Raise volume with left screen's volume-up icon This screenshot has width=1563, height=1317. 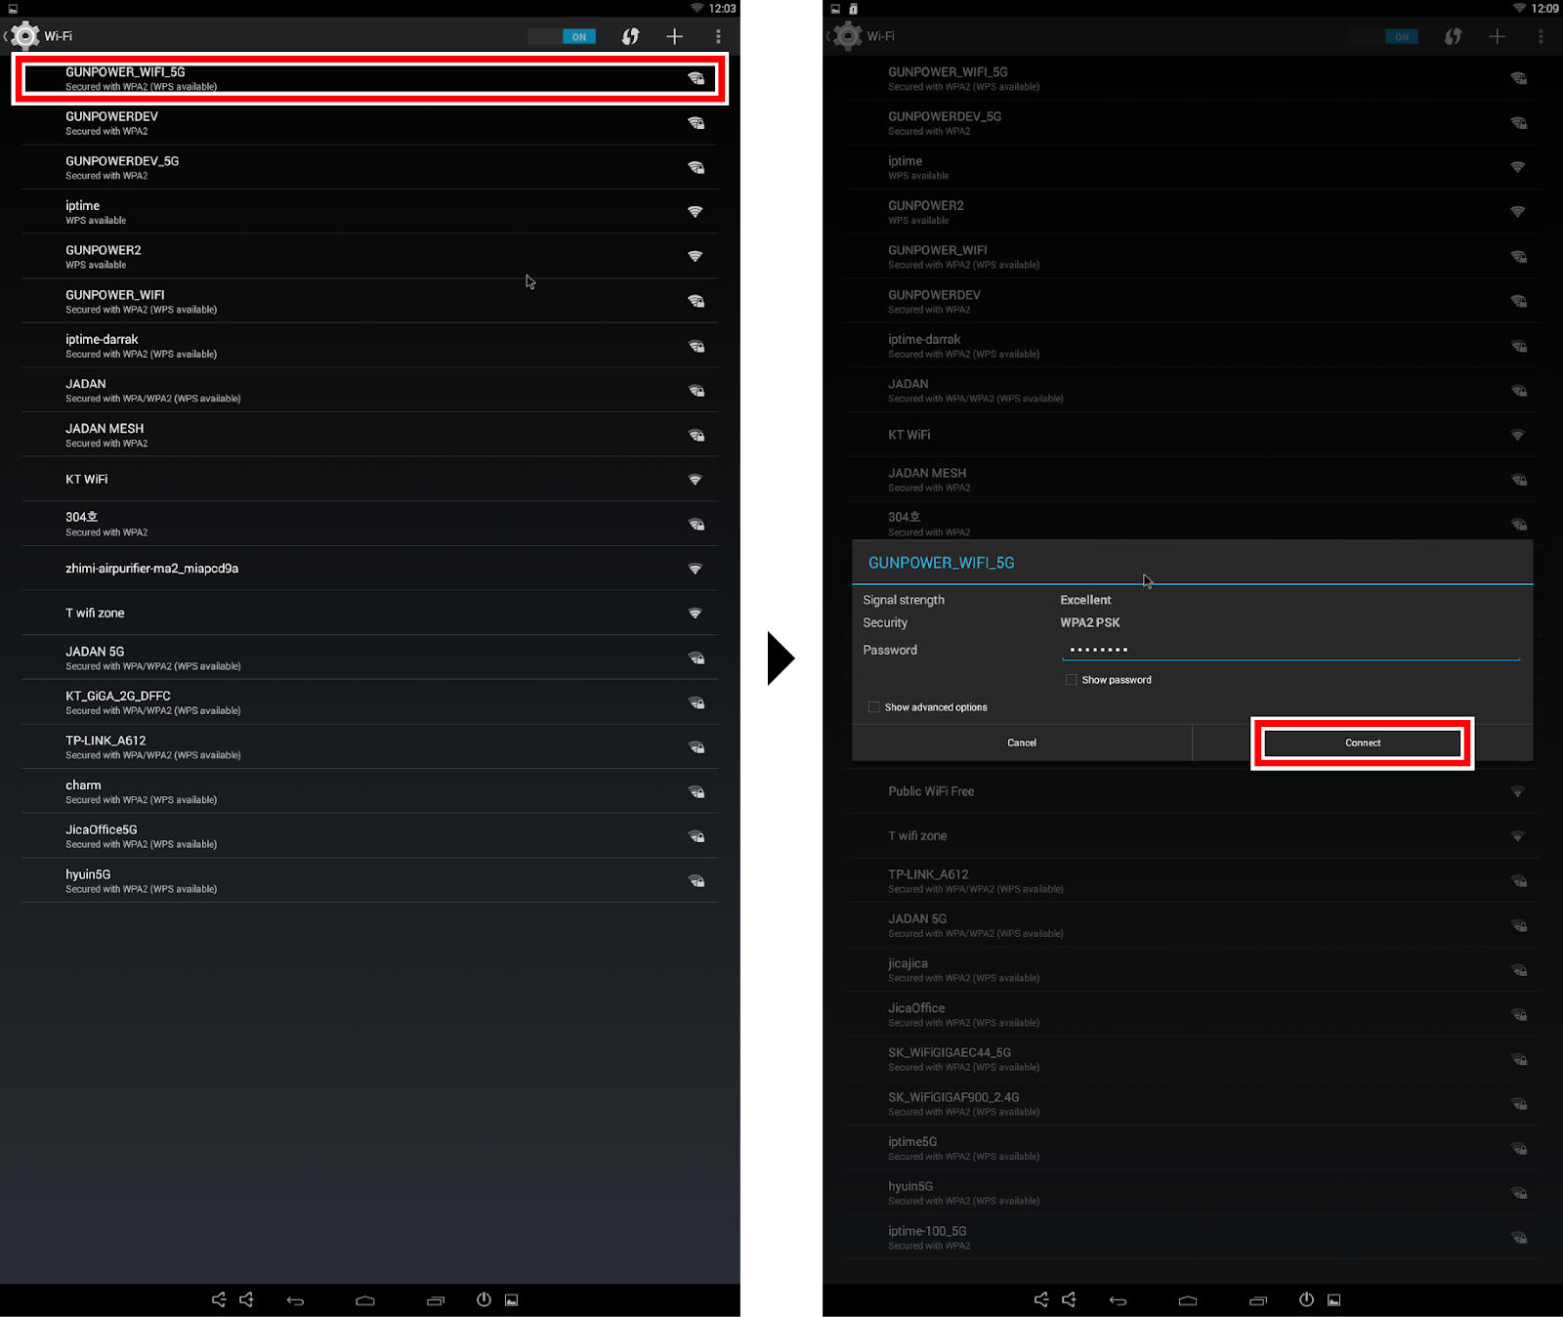247,1299
